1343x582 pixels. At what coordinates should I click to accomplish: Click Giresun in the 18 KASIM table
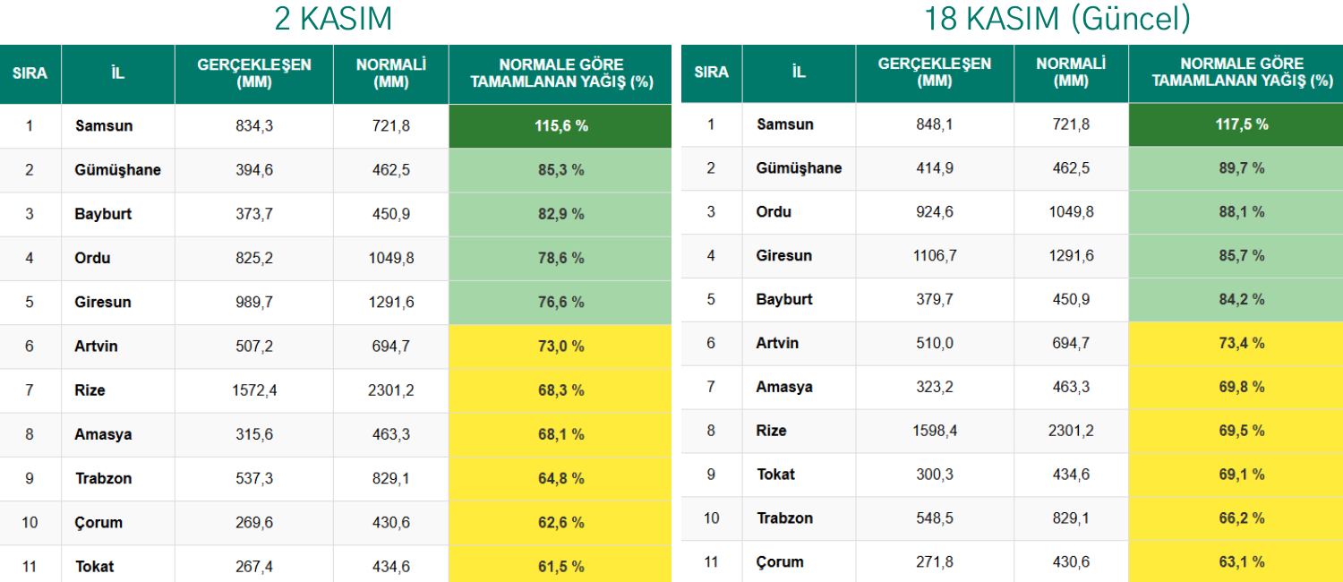click(x=784, y=255)
